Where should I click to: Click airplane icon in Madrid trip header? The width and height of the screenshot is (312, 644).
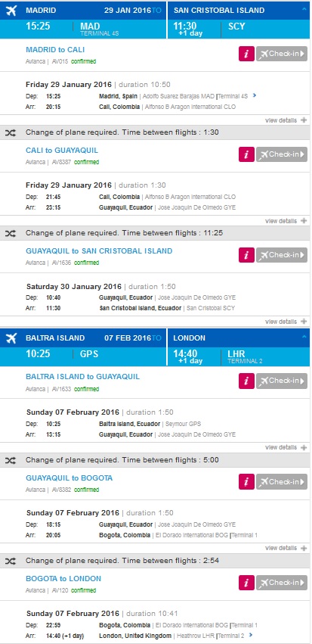[11, 11]
